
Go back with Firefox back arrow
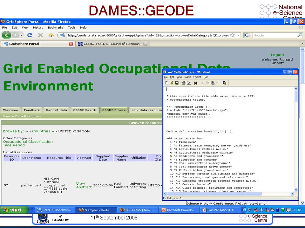point(6,35)
